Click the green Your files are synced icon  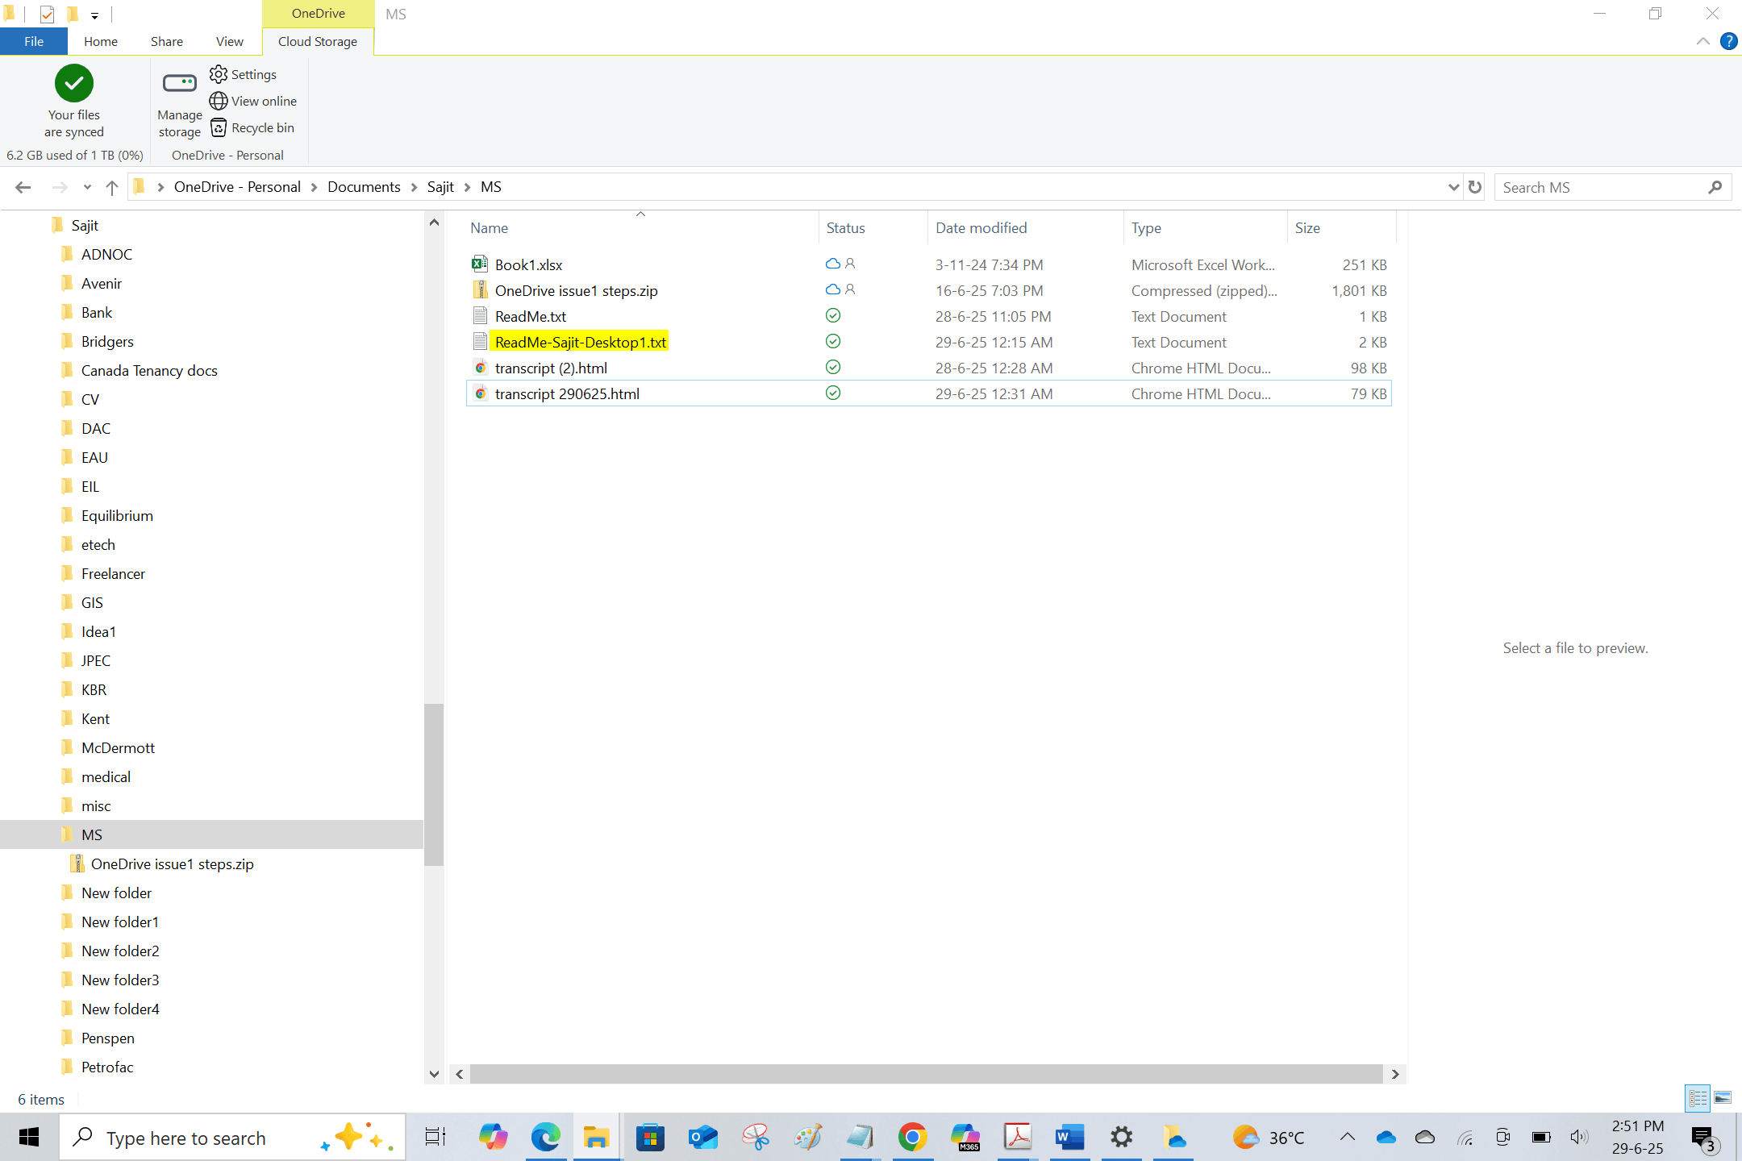coord(73,83)
